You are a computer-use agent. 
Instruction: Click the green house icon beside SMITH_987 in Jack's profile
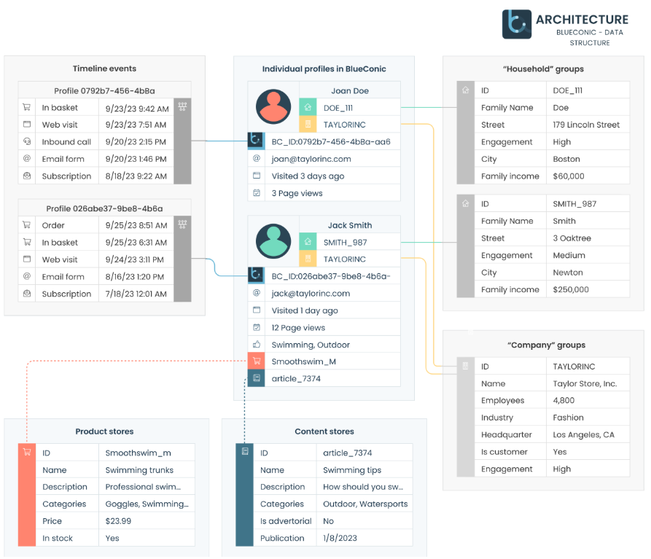[308, 241]
